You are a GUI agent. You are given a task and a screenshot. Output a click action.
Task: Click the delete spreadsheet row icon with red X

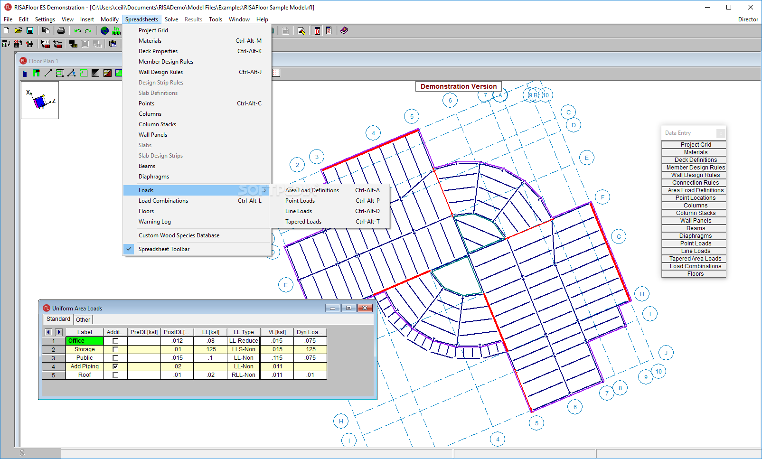click(x=18, y=44)
